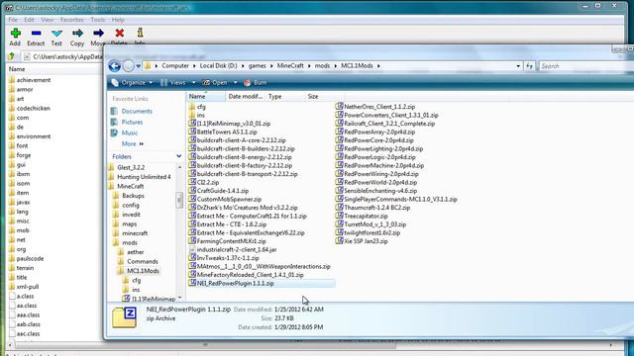Select the twilightforest1.6r2.zip file
Viewport: 634px width, 356px height.
pyautogui.click(x=368, y=233)
